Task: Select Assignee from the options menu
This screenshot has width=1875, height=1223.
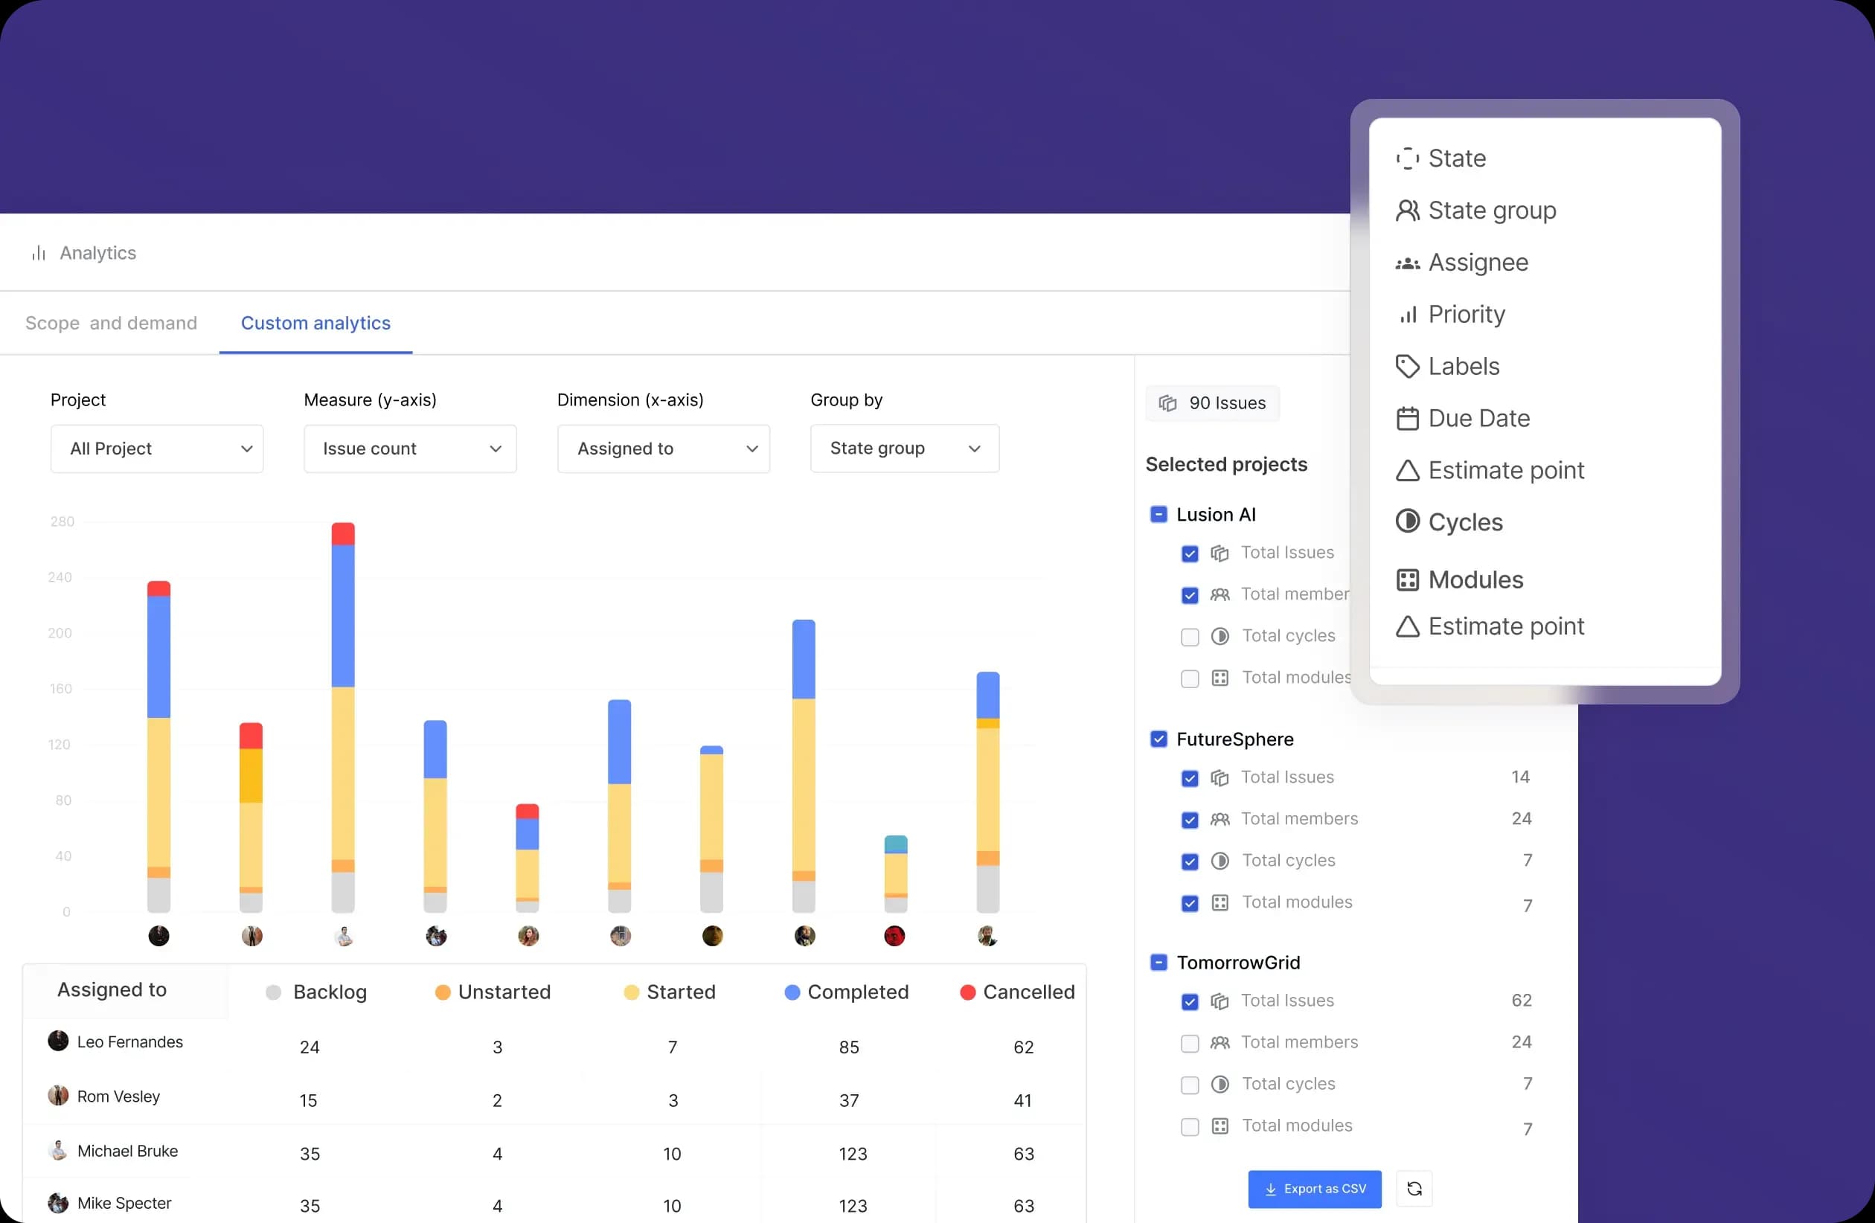Action: 1477,263
